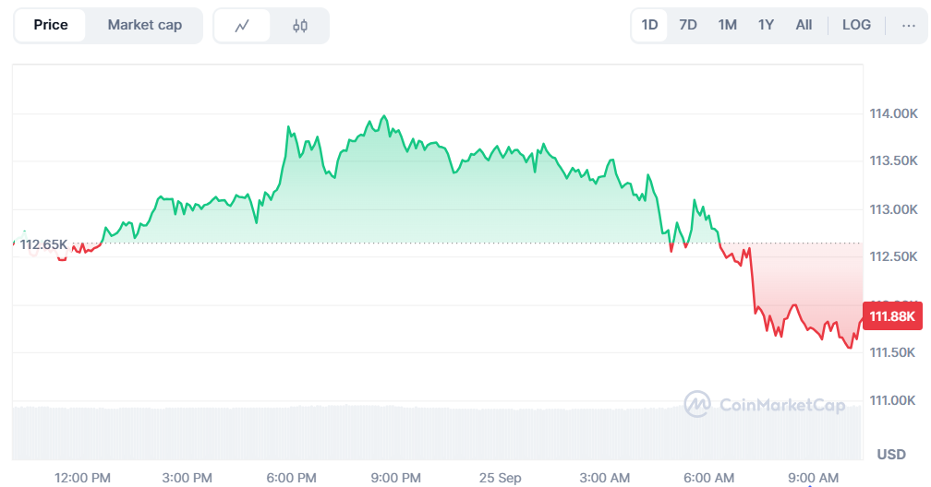Image resolution: width=931 pixels, height=487 pixels.
Task: Show All time price history
Action: point(804,25)
